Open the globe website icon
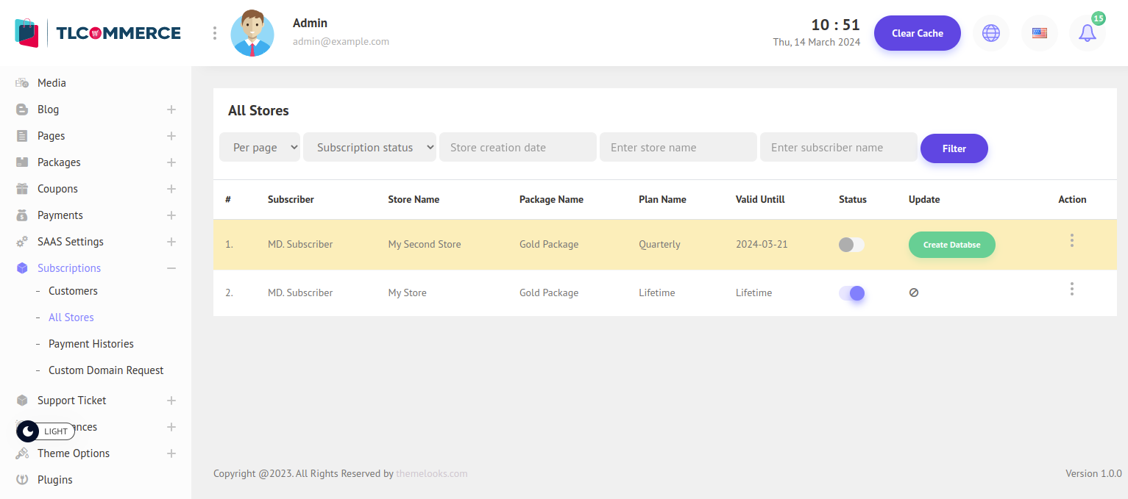This screenshot has width=1128, height=499. tap(991, 33)
